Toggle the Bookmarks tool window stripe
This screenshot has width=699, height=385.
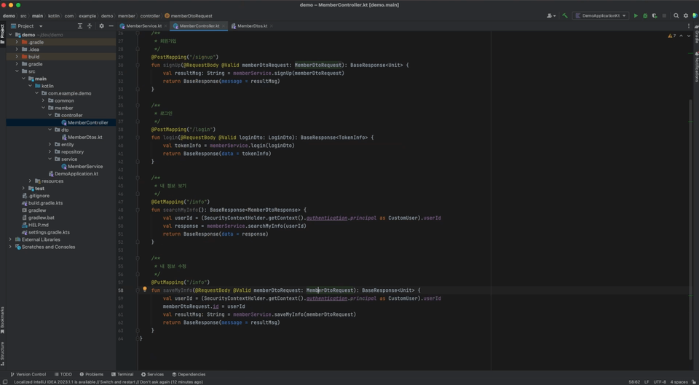point(3,319)
